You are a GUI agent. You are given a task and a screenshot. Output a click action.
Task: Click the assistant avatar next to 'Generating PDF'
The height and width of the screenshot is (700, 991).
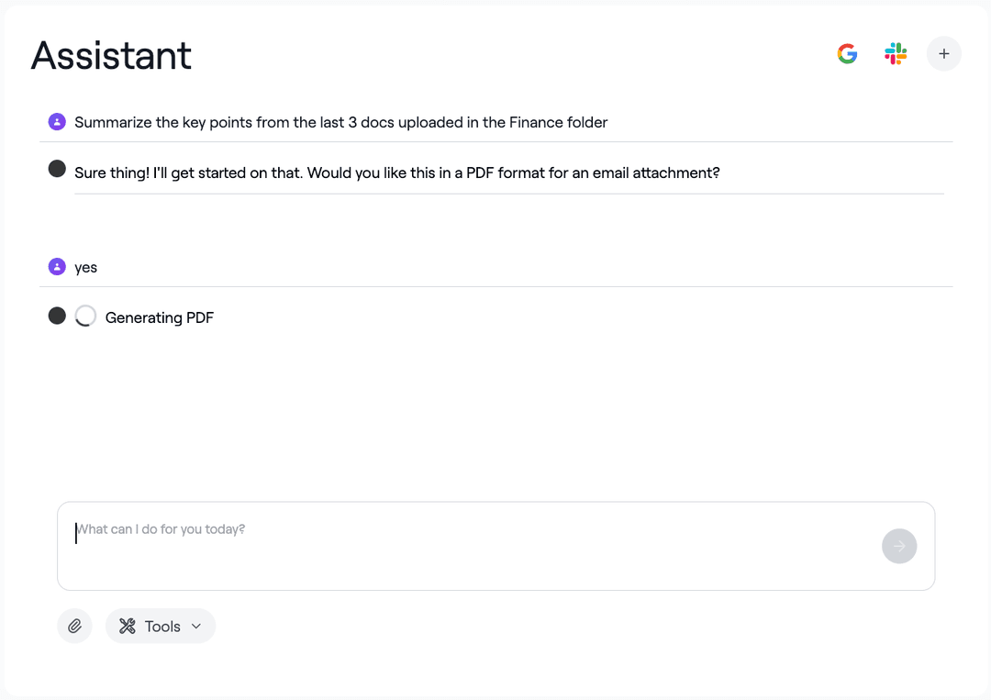click(x=57, y=316)
